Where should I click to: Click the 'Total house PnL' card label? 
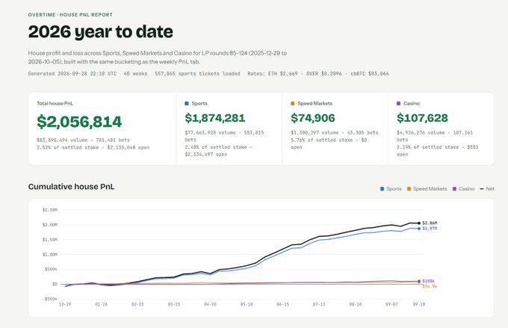tap(55, 103)
